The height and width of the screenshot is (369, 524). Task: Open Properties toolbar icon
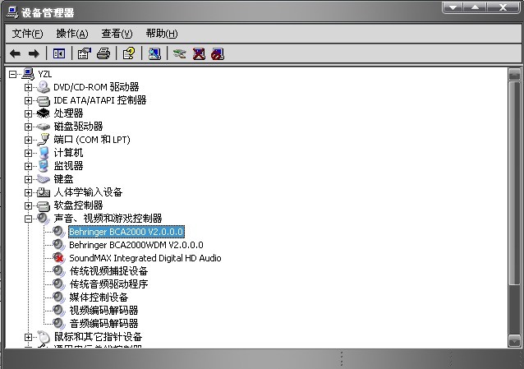(85, 53)
